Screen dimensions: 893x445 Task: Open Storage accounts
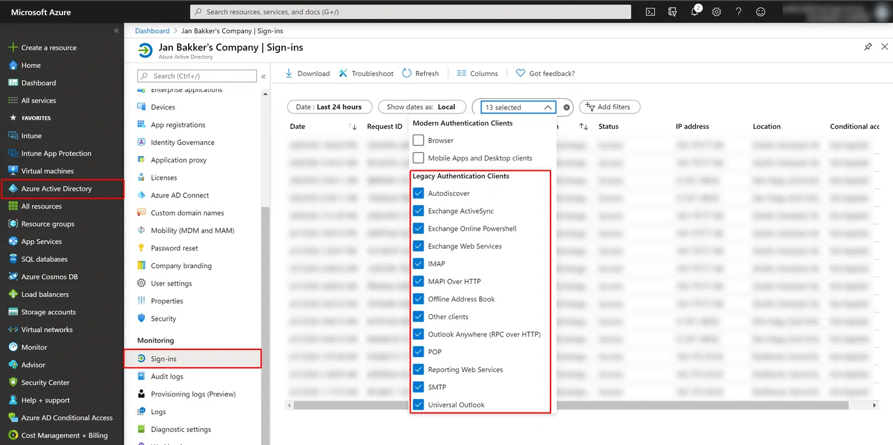click(x=48, y=312)
